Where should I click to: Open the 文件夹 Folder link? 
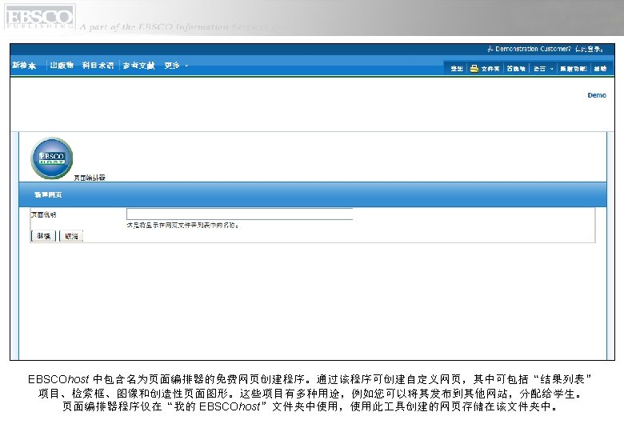pyautogui.click(x=490, y=69)
